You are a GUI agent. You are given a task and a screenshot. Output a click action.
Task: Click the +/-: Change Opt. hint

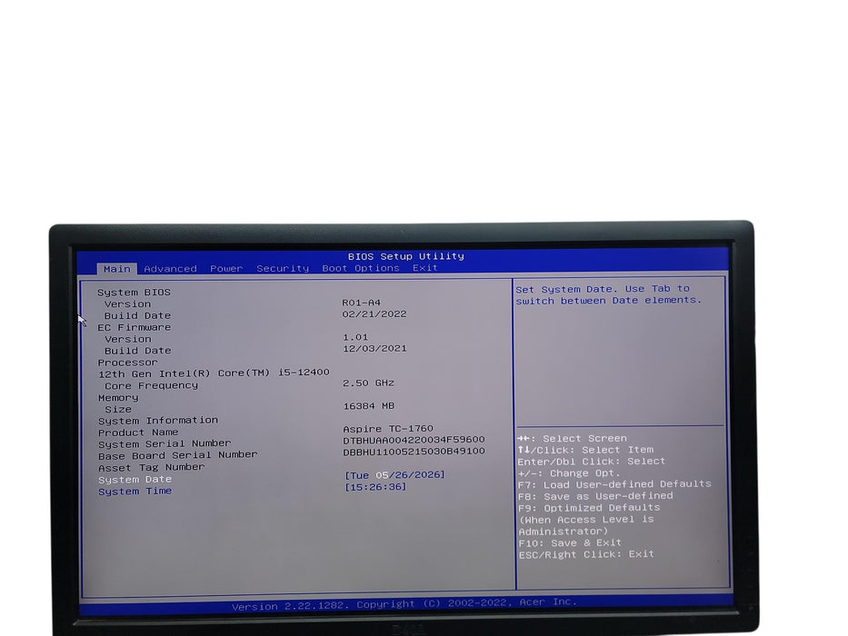(568, 473)
